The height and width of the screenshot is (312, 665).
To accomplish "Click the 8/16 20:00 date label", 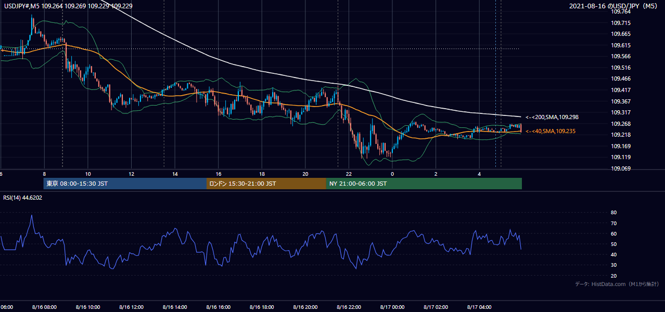I will coord(305,307).
